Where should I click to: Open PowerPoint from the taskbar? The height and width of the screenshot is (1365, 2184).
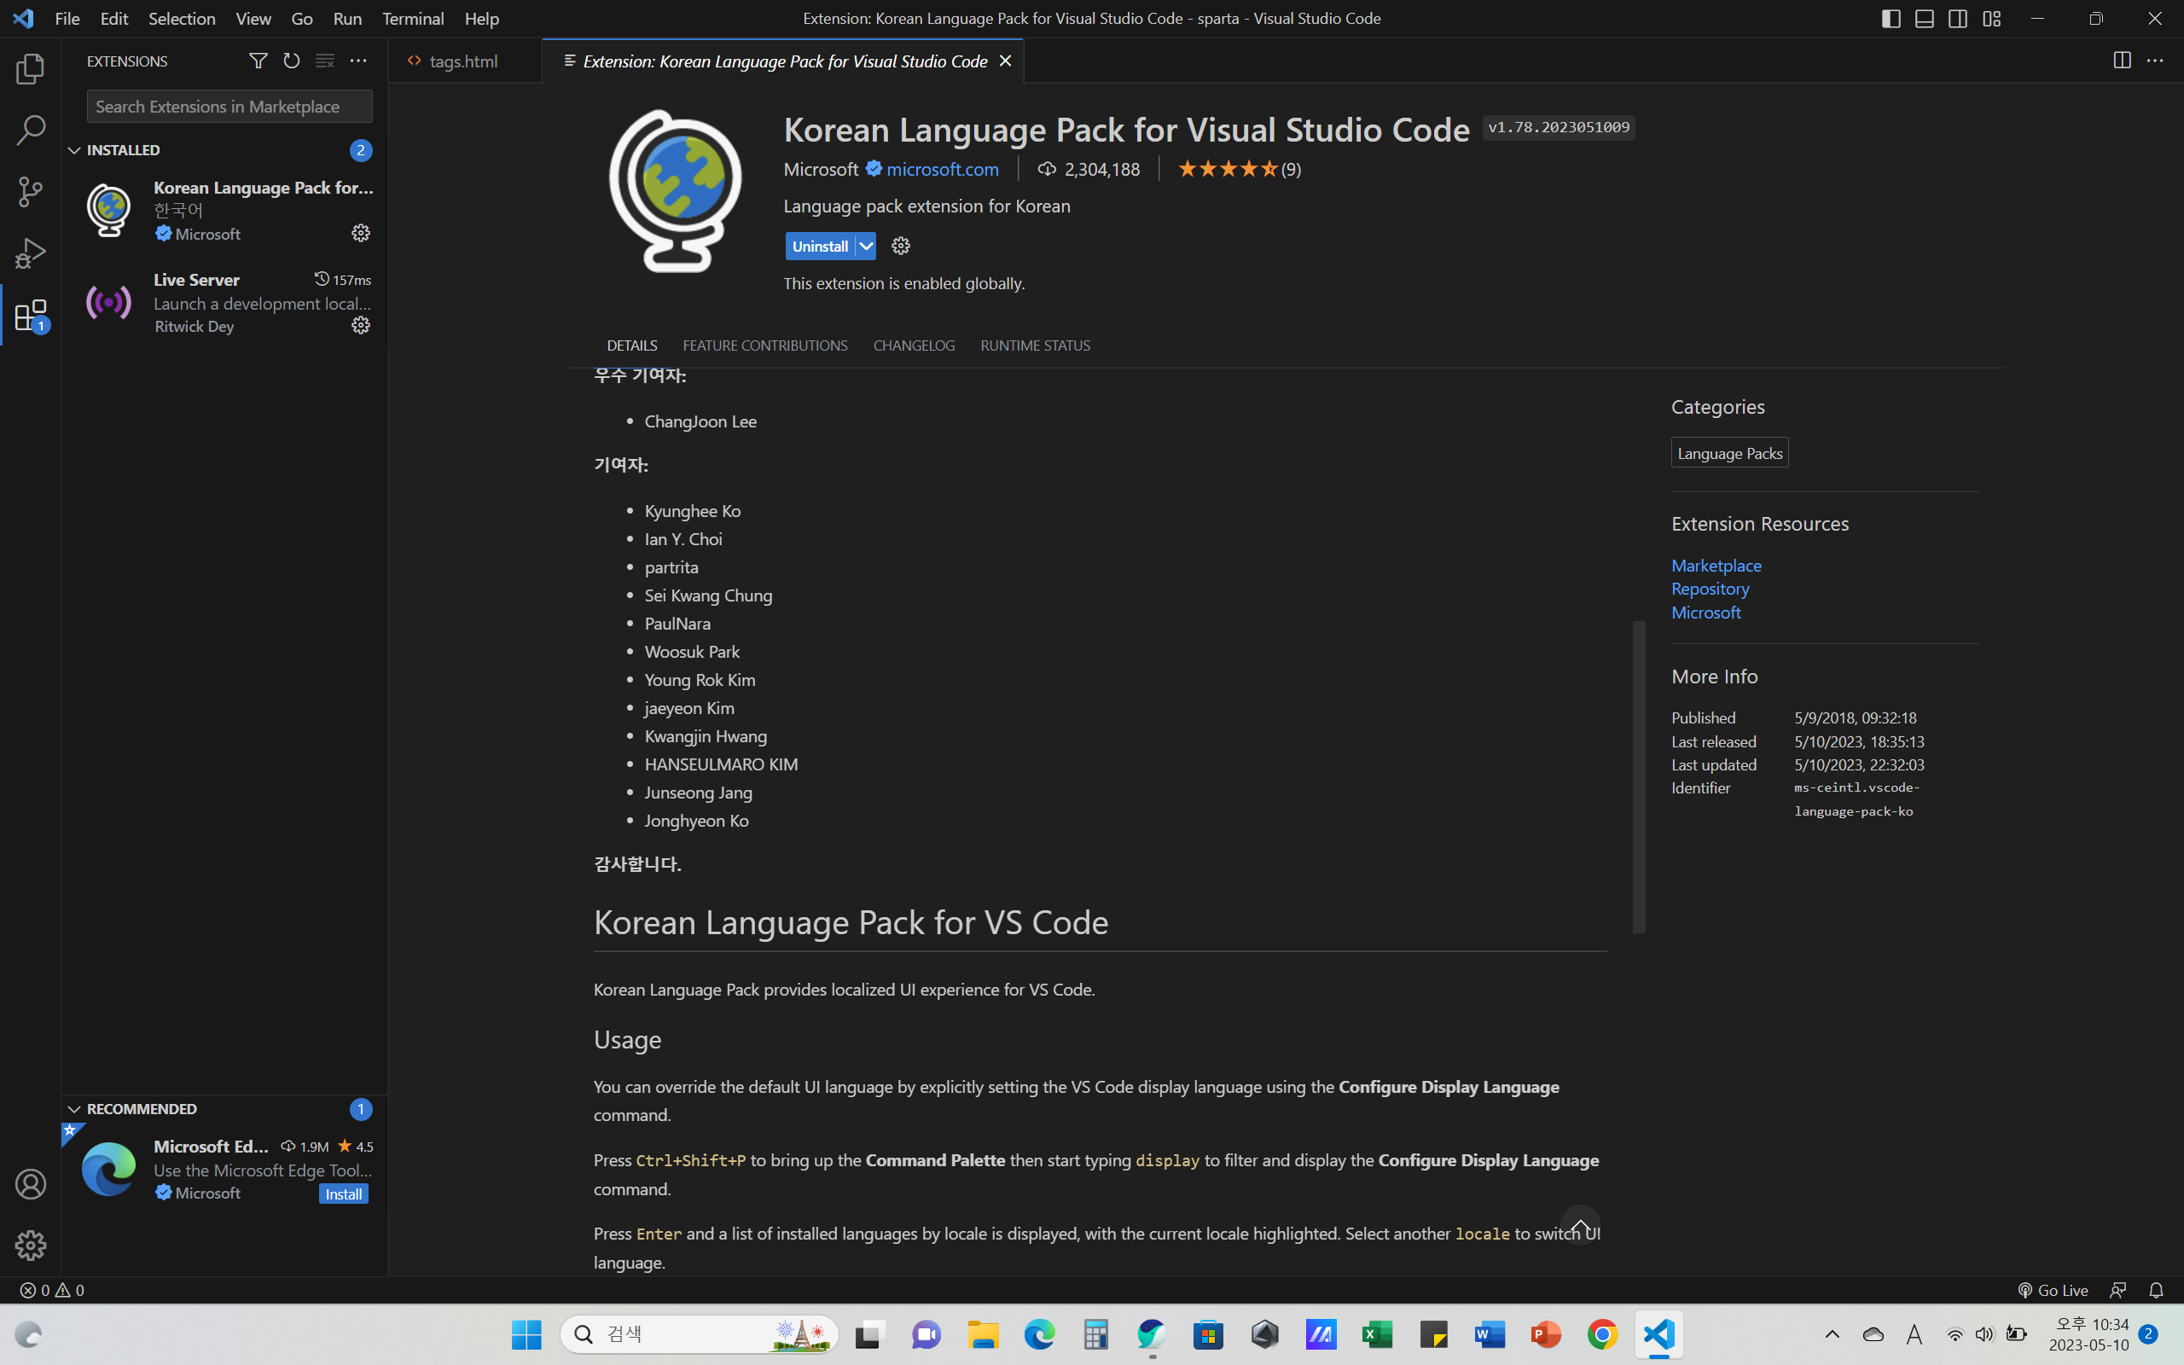point(1546,1334)
